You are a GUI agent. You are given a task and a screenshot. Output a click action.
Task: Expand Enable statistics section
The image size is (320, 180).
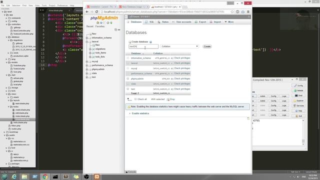[x=140, y=113]
